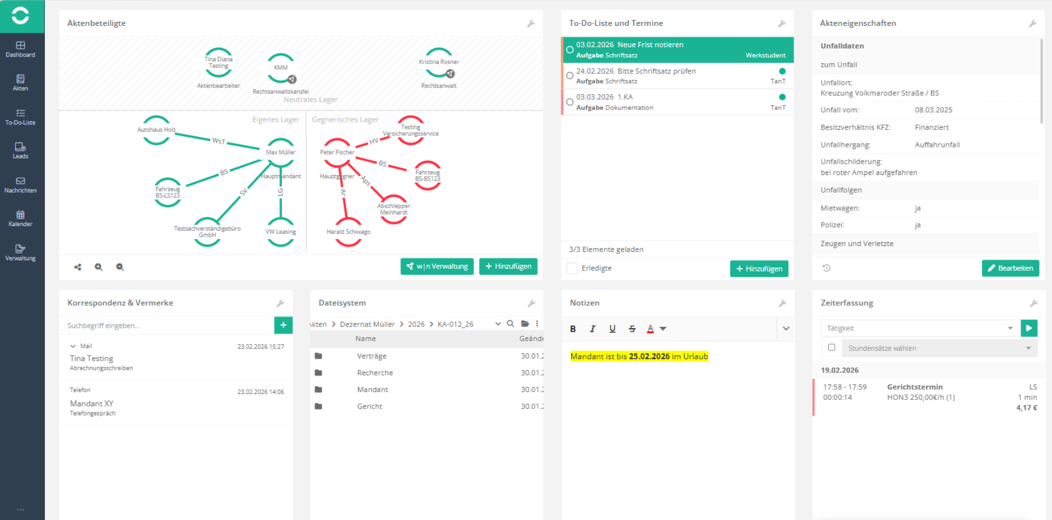This screenshot has height=520, width=1052.
Task: Open the search icon in Dateisystem
Action: (511, 324)
